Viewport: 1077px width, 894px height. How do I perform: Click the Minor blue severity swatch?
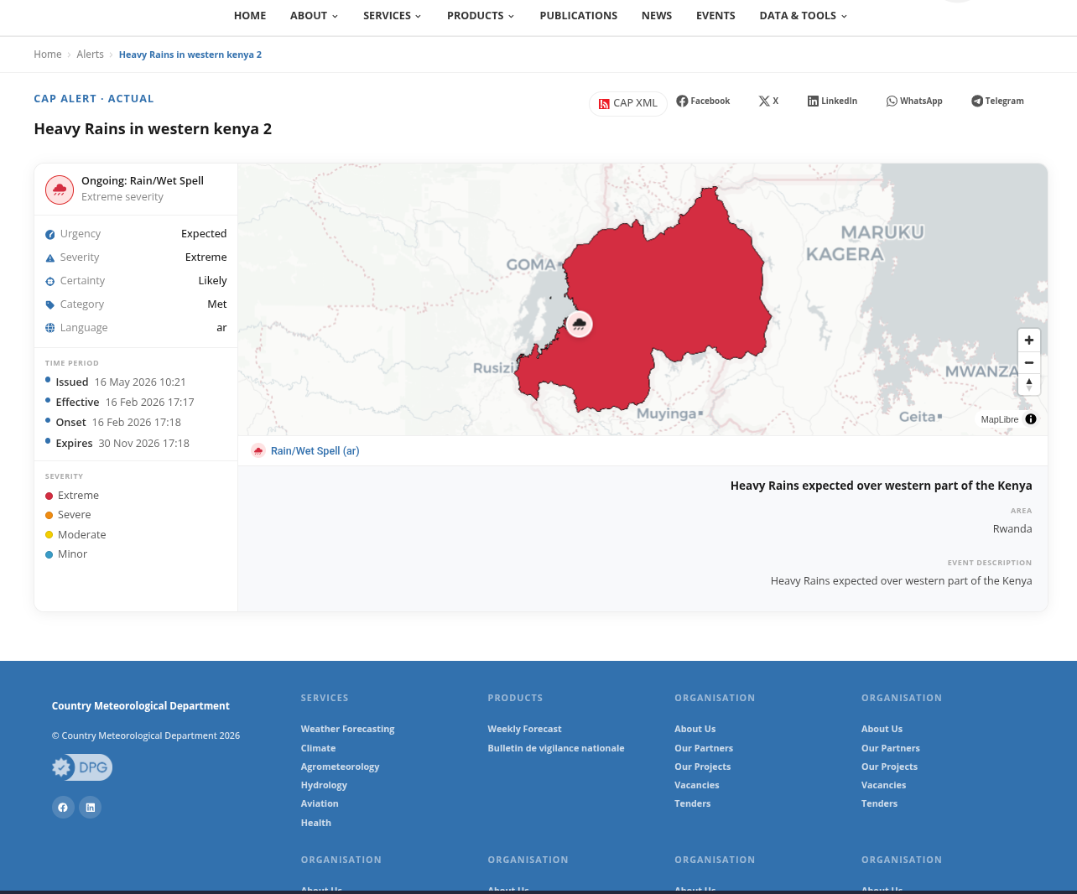click(x=49, y=554)
